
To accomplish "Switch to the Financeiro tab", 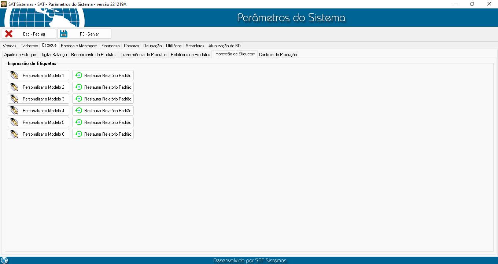I will click(x=110, y=46).
